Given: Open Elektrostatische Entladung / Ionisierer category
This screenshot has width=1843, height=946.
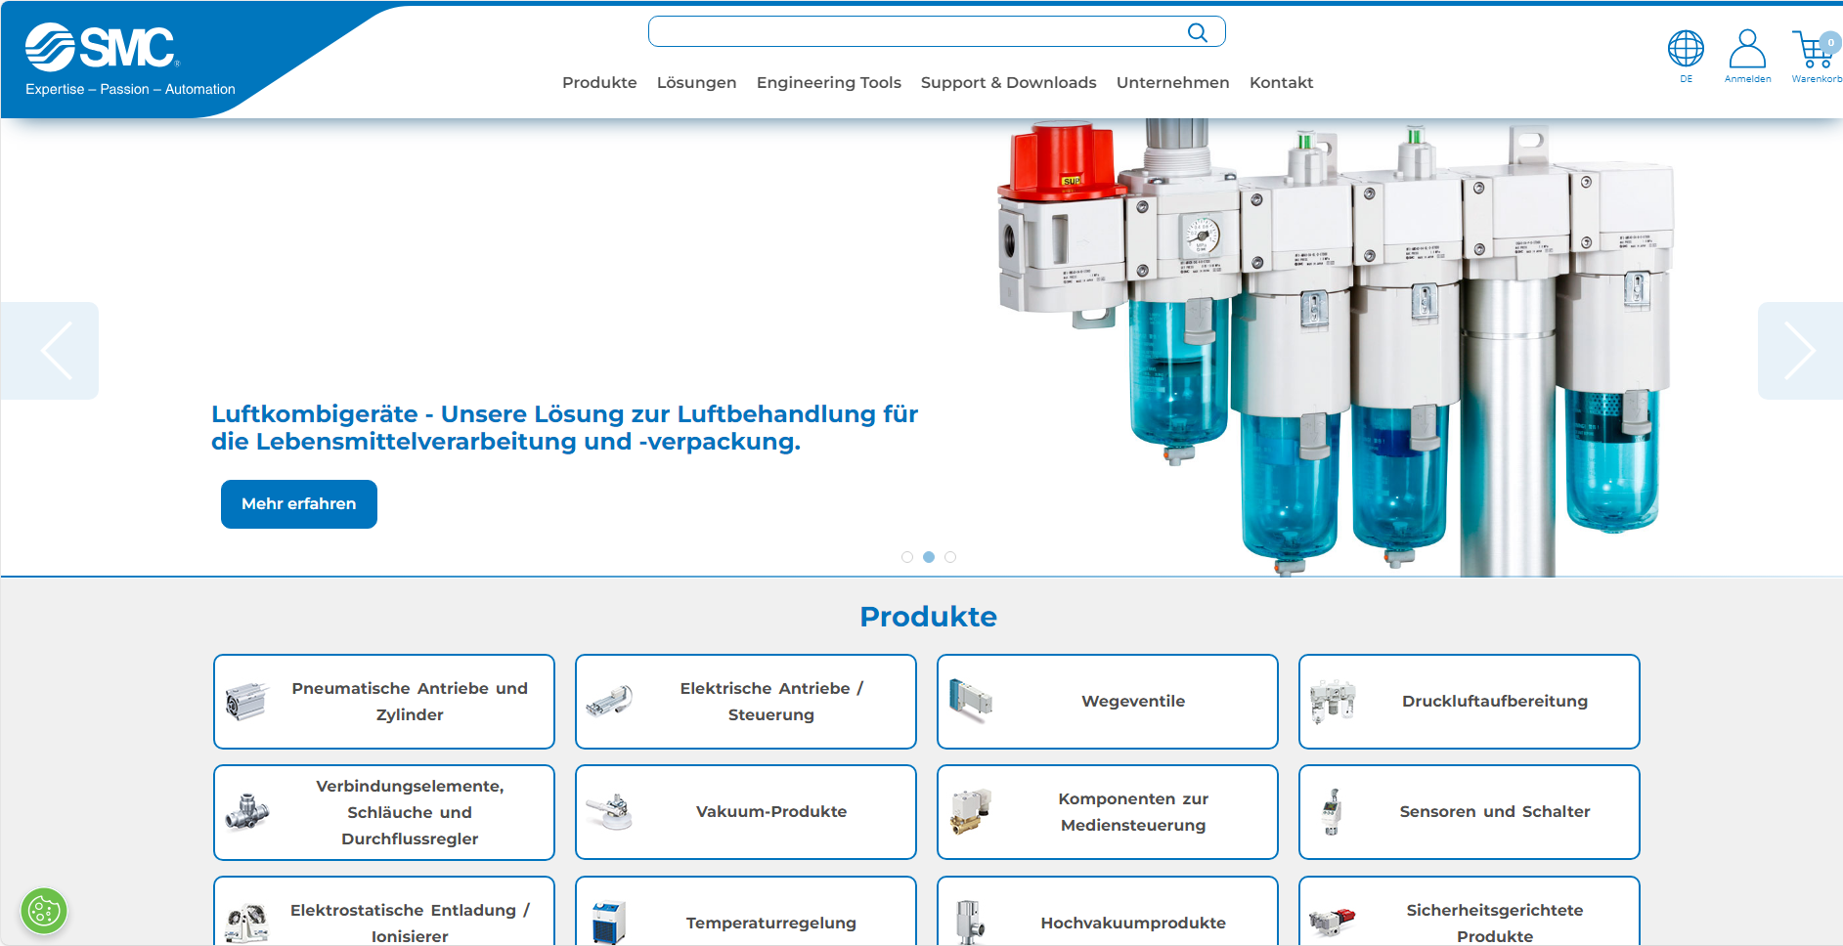Looking at the screenshot, I should 384,912.
